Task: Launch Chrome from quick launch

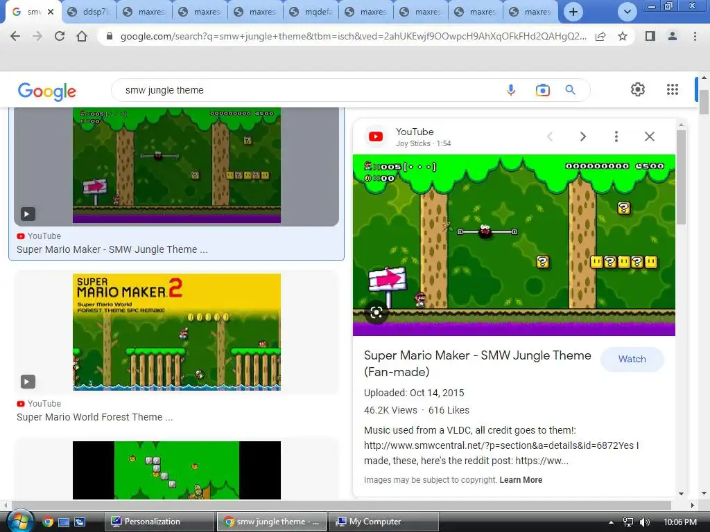Action: (48, 522)
